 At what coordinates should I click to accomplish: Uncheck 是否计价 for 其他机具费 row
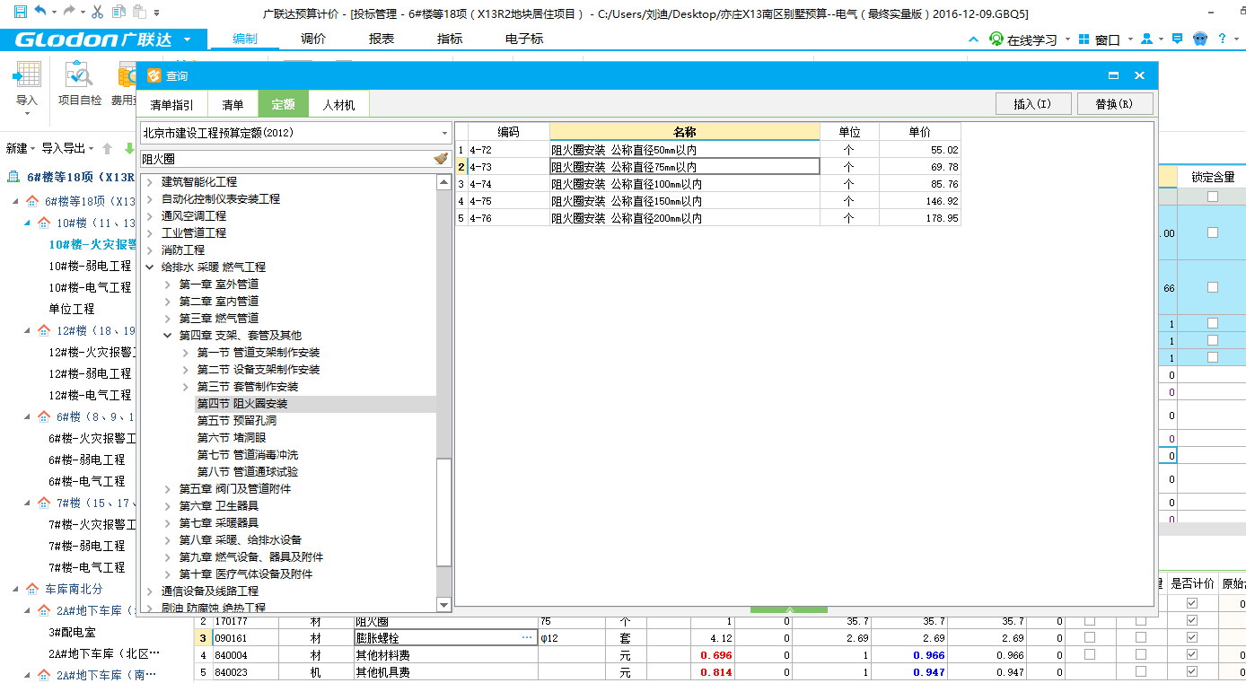pos(1191,672)
